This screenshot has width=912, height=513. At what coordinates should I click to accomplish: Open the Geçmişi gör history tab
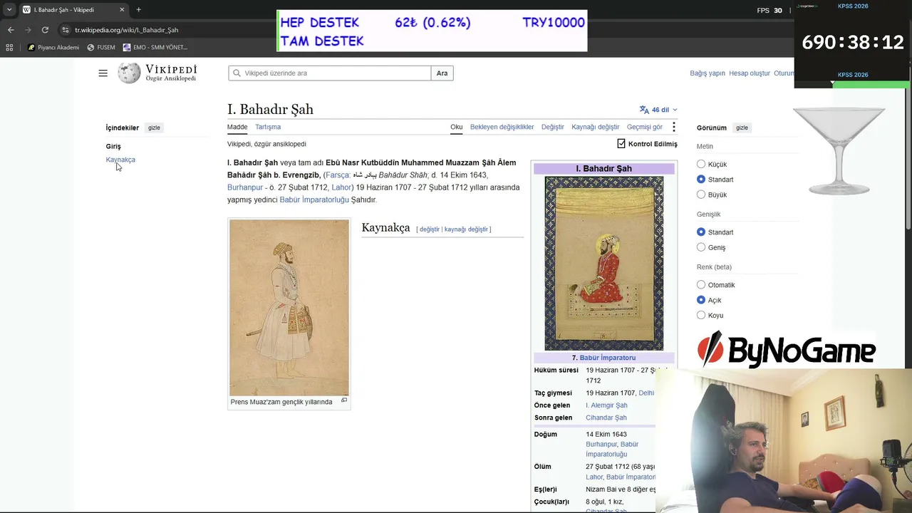pyautogui.click(x=645, y=127)
